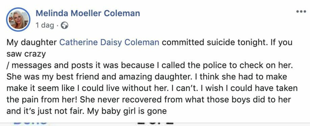
Task: Click the line starting 'the pain from her!'
Action: pos(149,100)
